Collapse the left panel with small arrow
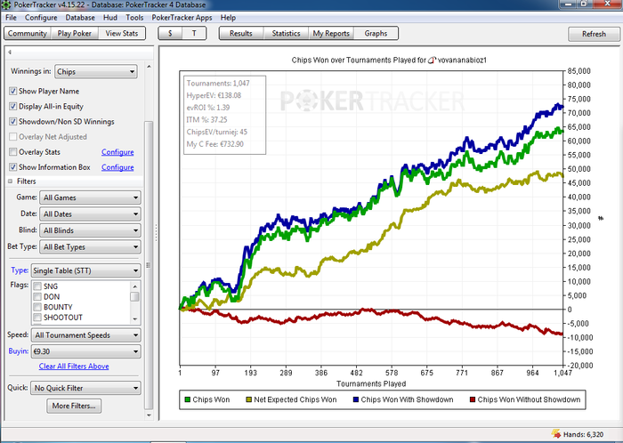This screenshot has height=443, width=623. (x=10, y=52)
